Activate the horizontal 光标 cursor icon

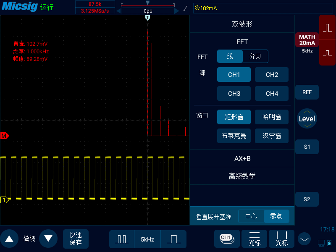(x=254, y=239)
